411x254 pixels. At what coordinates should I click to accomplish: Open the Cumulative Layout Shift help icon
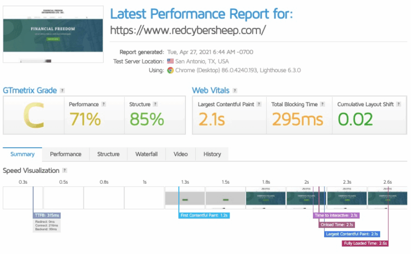click(398, 104)
